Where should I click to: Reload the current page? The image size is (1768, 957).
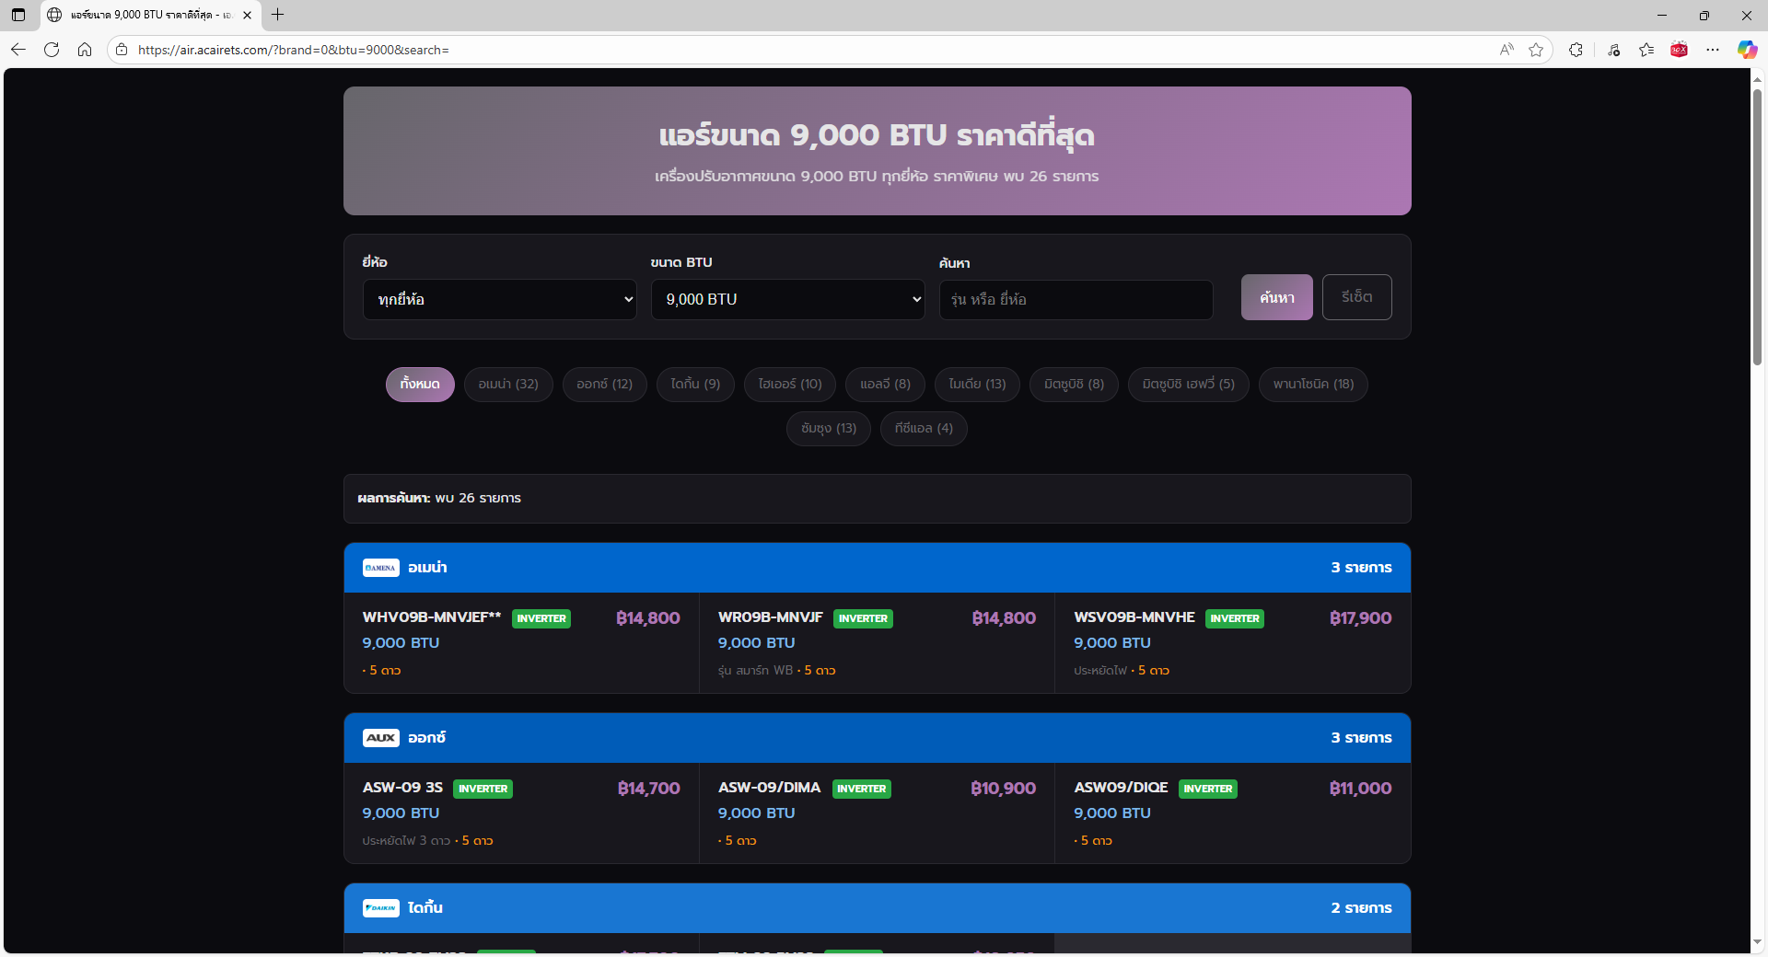click(52, 50)
